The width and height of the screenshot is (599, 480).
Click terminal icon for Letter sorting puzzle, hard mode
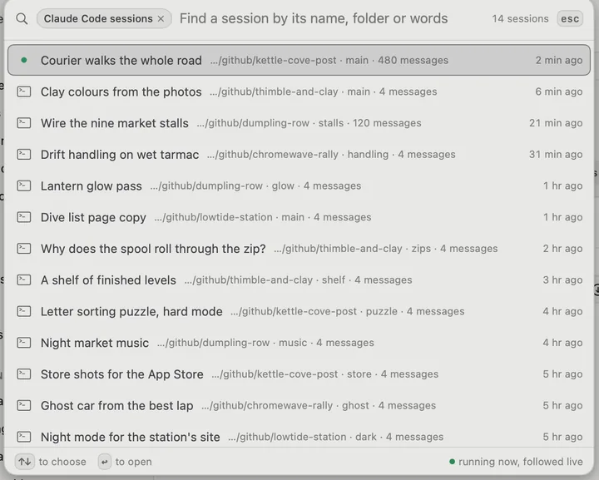(x=23, y=311)
